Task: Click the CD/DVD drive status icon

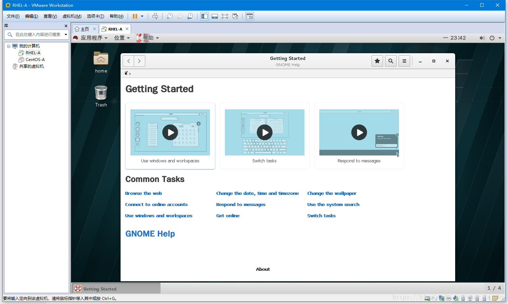Action: pos(434,298)
